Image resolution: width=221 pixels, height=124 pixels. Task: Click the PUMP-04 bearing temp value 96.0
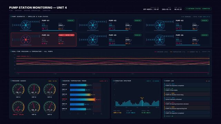pyautogui.click(x=60, y=44)
